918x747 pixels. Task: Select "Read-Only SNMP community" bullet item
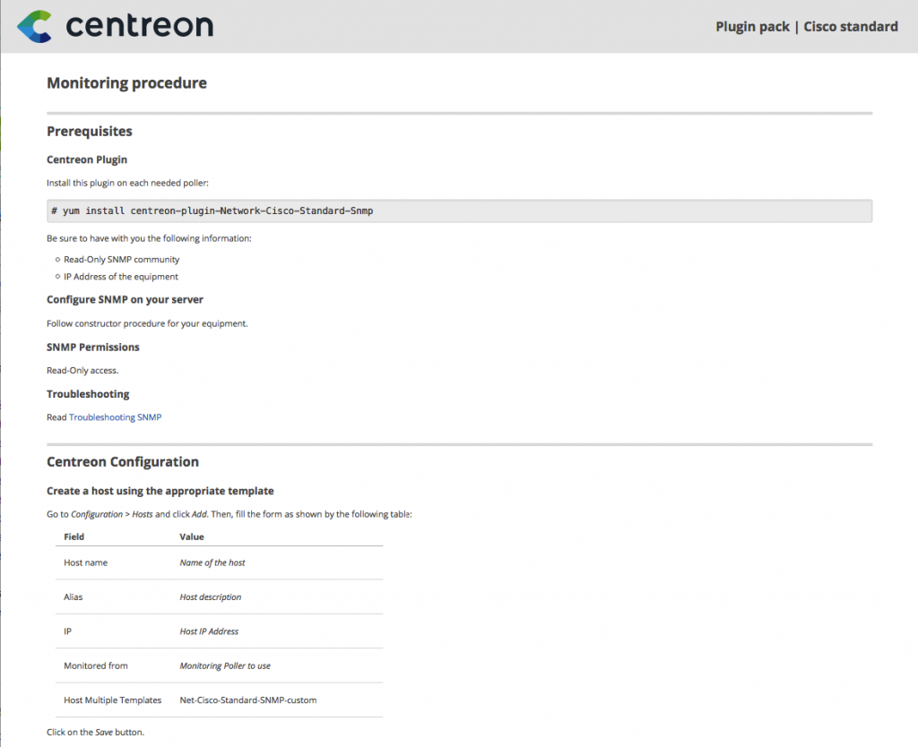(x=122, y=259)
